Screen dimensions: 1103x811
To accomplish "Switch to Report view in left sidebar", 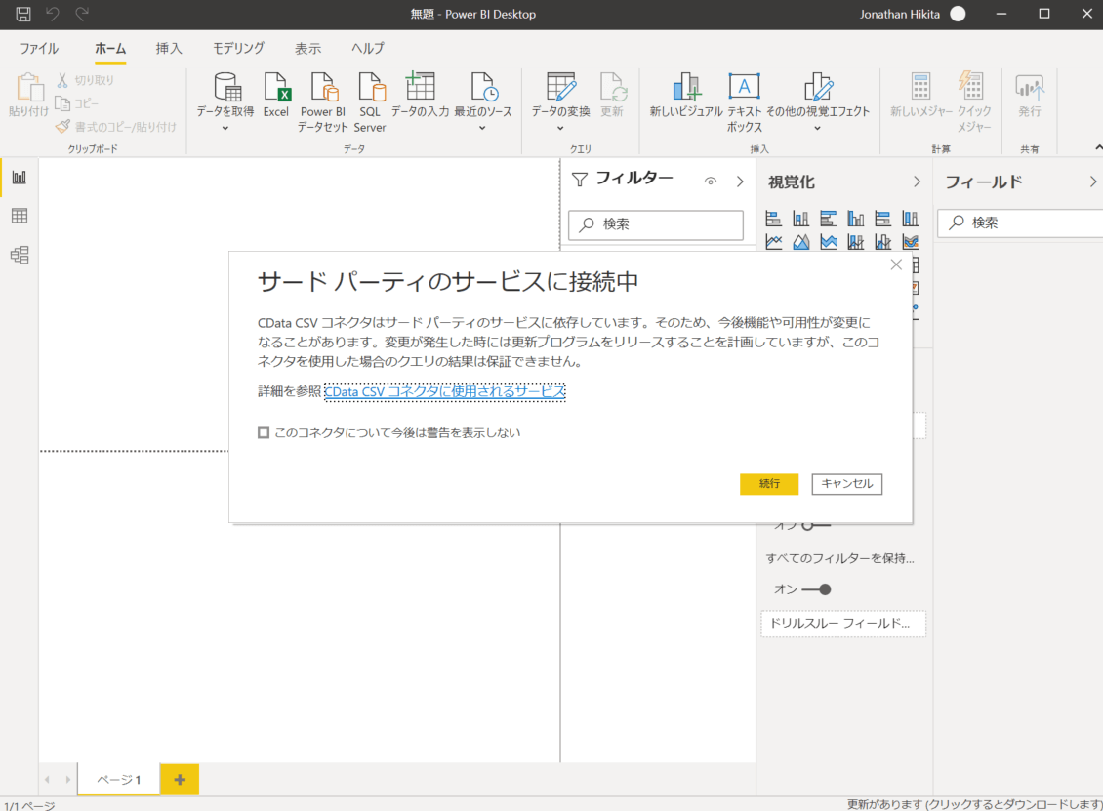I will pos(19,178).
